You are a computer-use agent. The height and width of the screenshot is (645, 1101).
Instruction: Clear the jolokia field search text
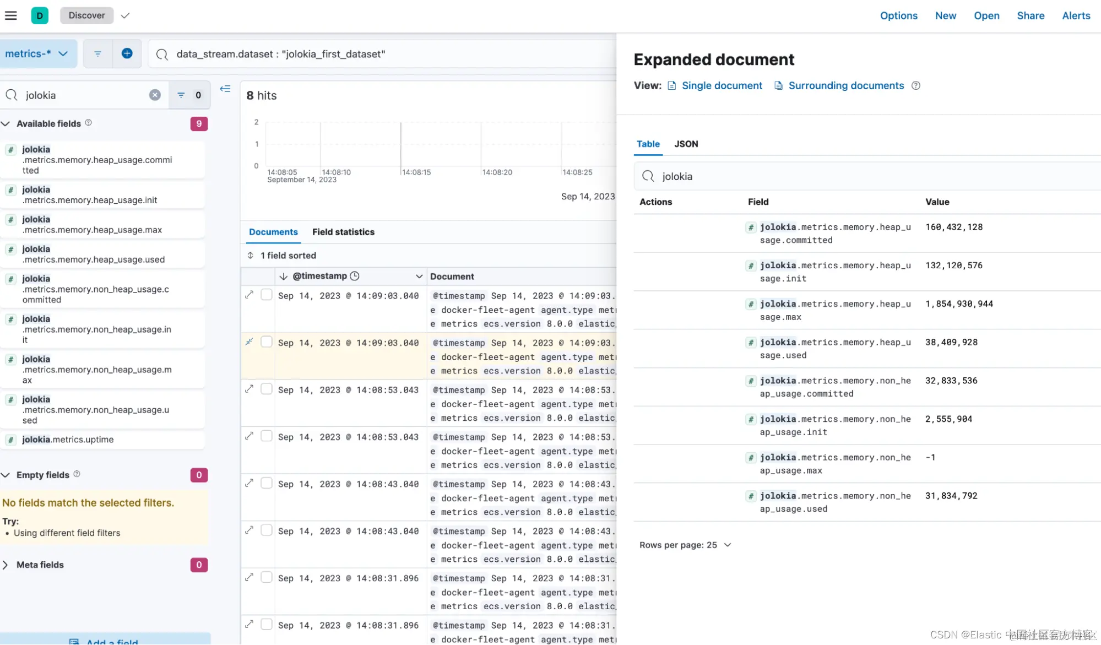click(155, 95)
